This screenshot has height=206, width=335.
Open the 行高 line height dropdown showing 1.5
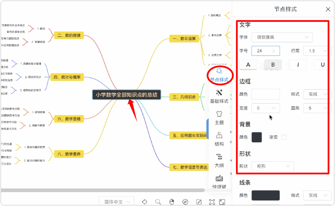(317, 51)
